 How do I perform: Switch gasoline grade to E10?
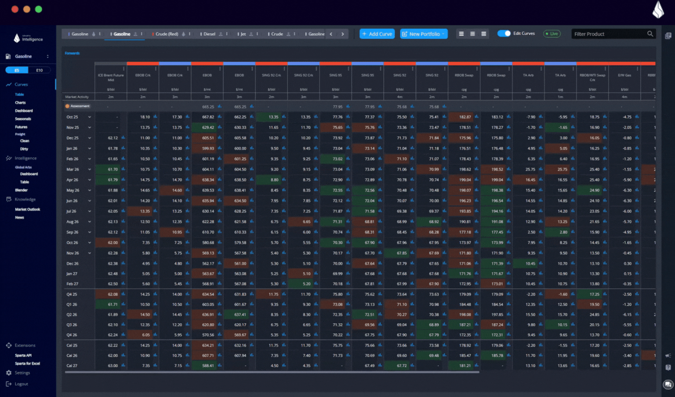tap(39, 70)
